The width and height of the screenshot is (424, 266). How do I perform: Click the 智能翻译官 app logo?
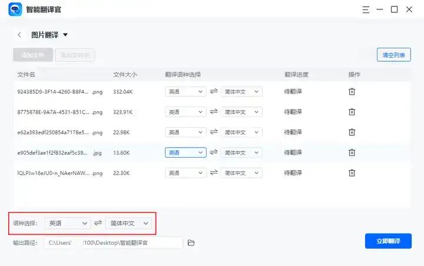click(15, 10)
